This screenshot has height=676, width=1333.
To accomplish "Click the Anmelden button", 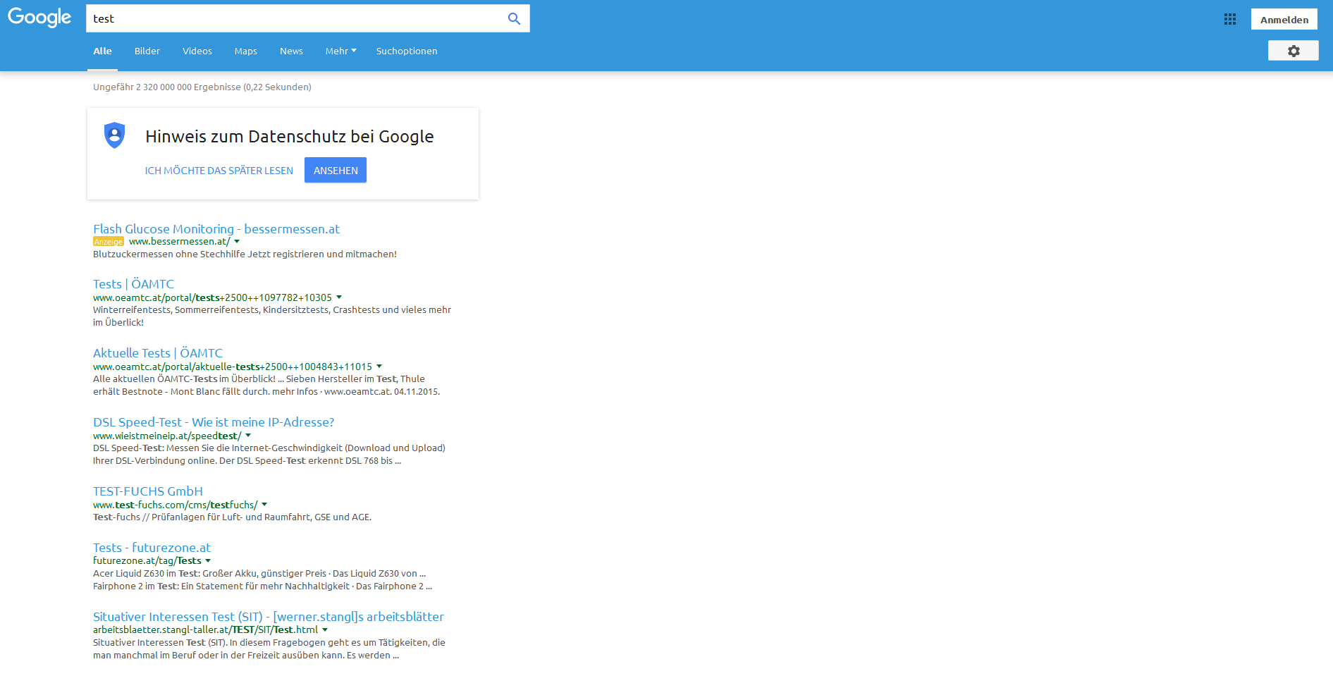I will (1284, 18).
